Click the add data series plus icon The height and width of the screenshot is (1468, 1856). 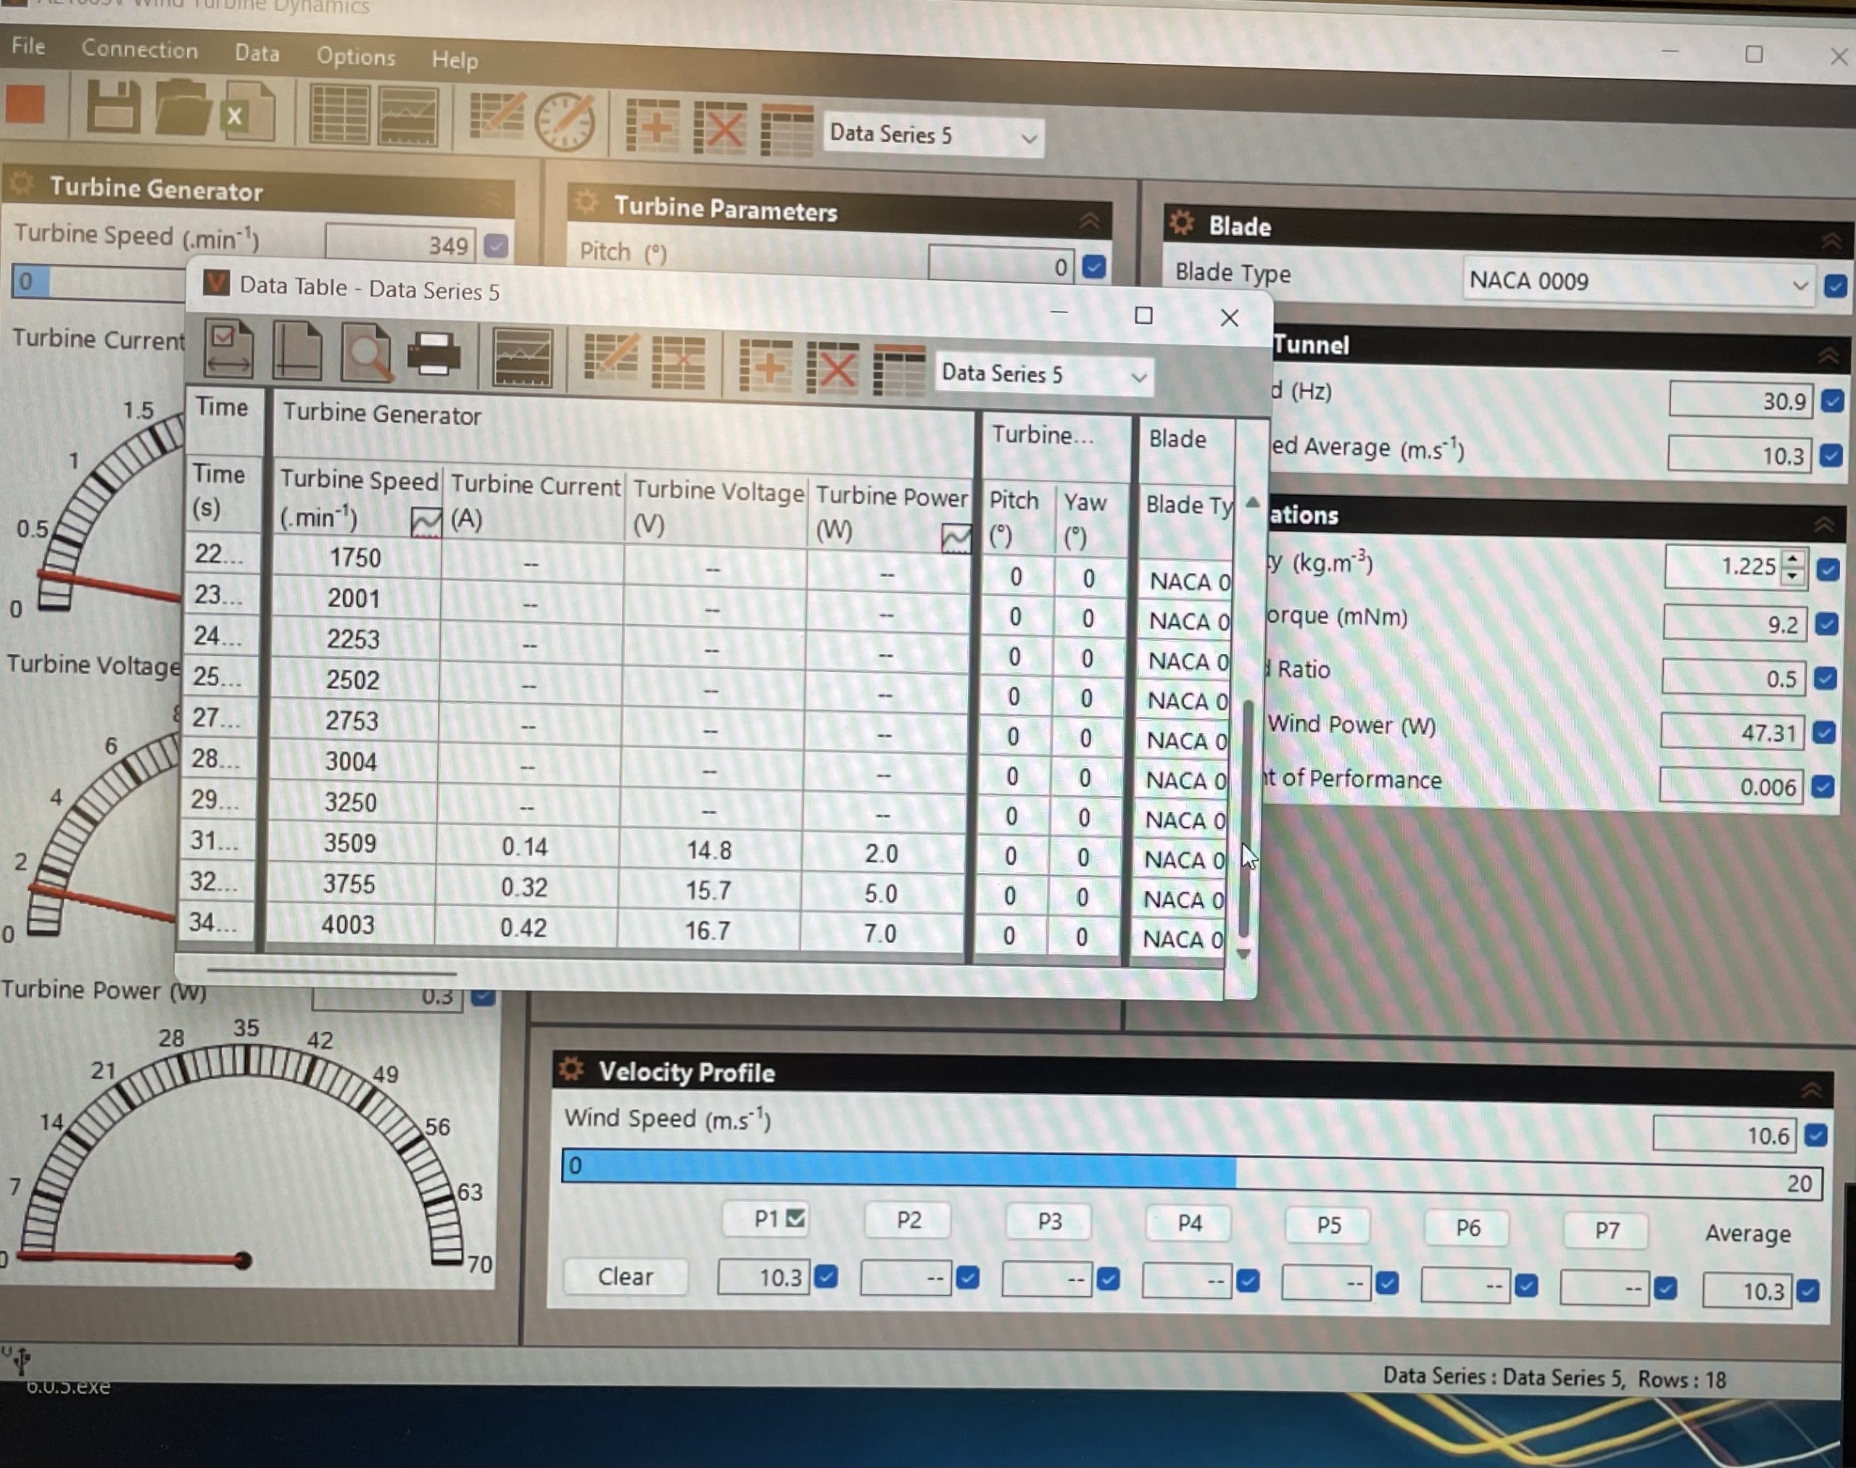(x=653, y=125)
